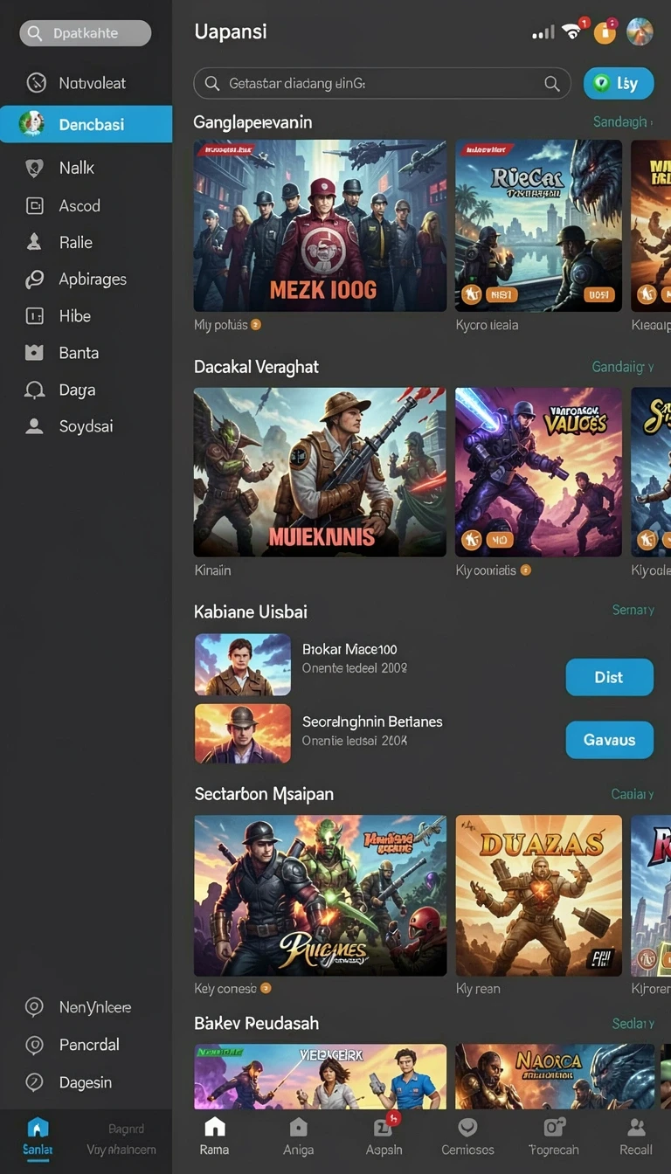
Task: Open the Valoes game thumbnail
Action: [x=538, y=472]
